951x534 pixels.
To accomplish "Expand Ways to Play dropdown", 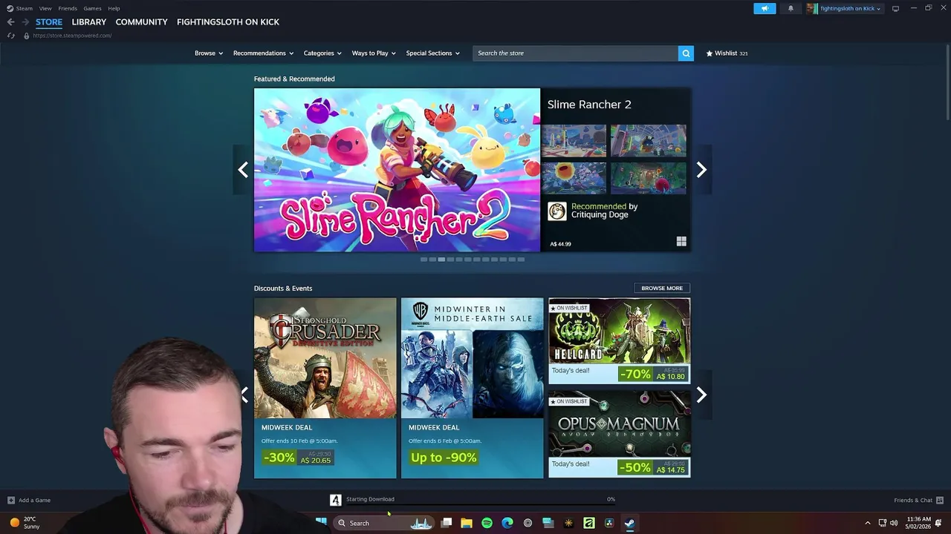I will [x=374, y=53].
